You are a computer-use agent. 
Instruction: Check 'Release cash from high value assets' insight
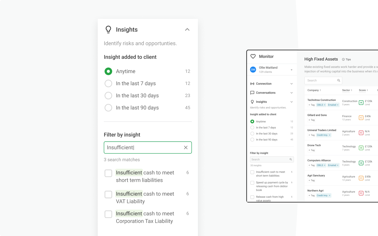point(252,197)
